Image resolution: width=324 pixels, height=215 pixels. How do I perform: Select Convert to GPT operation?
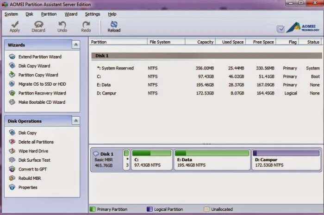click(32, 169)
